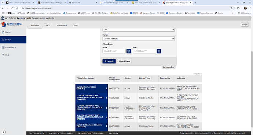Open Surety Settlement Services entity row
The height and width of the screenshot is (135, 253).
[x=92, y=126]
